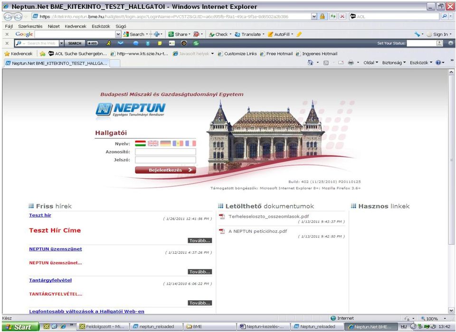Switch to Feldolgozott taskbar window
Viewport: 456px width, 332px height.
[x=103, y=326]
